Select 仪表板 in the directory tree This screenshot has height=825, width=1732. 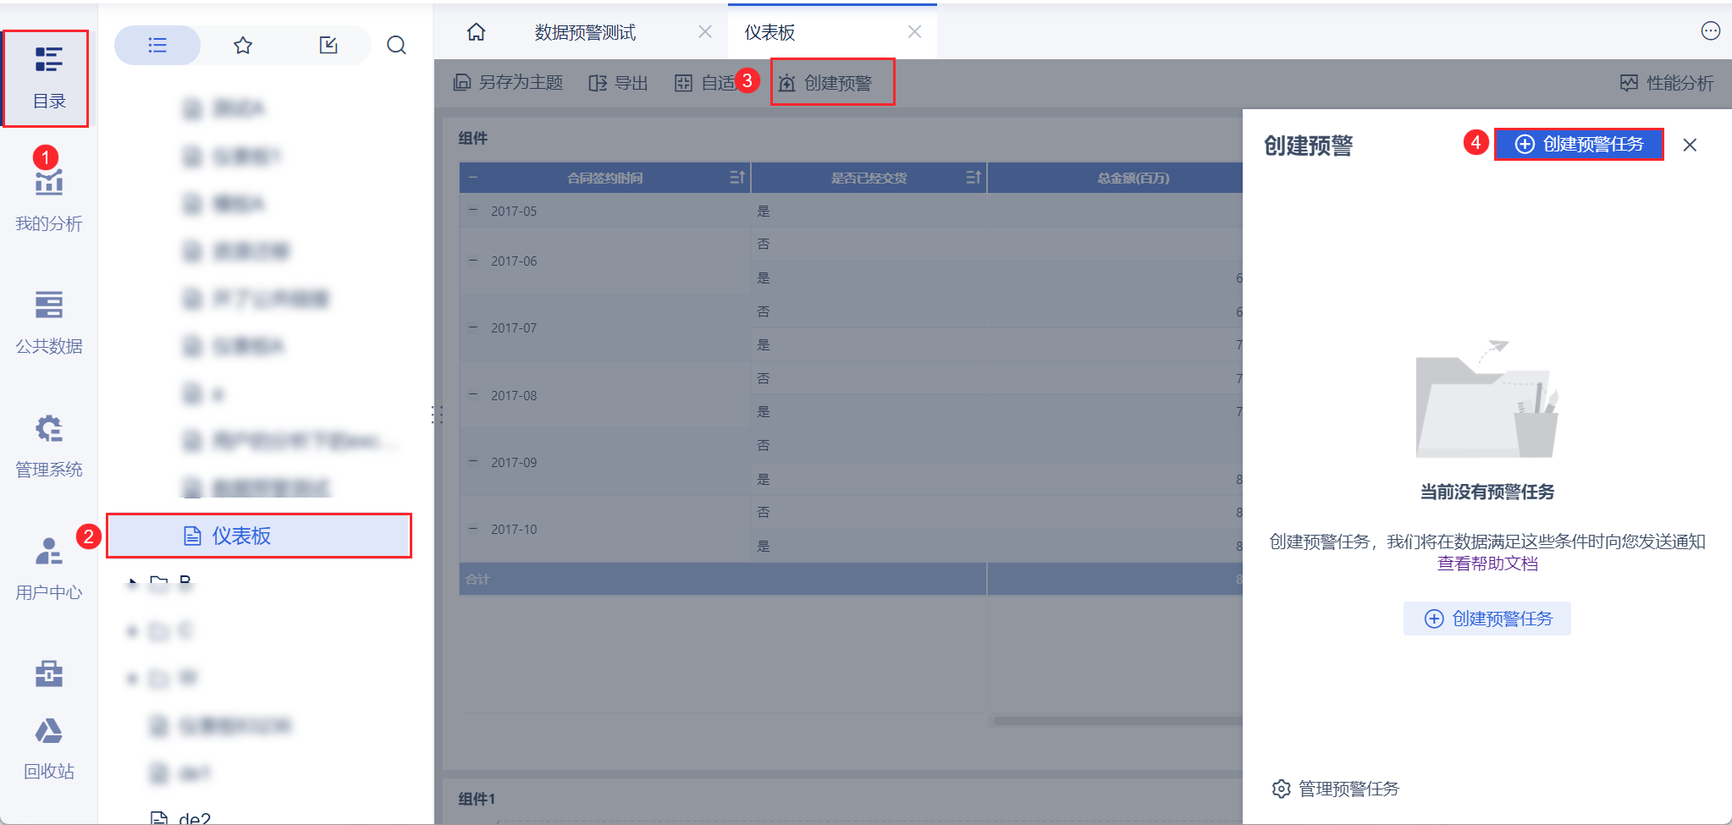coord(259,536)
